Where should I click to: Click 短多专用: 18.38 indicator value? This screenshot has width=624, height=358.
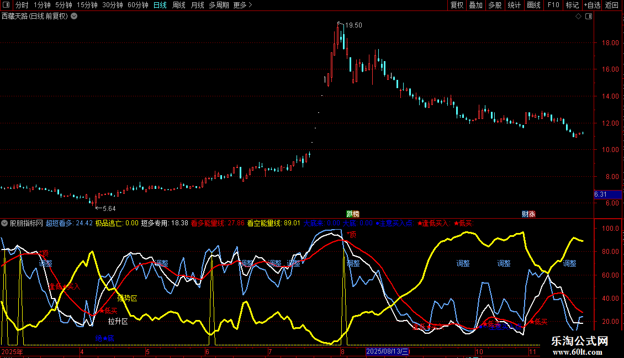tap(165, 223)
